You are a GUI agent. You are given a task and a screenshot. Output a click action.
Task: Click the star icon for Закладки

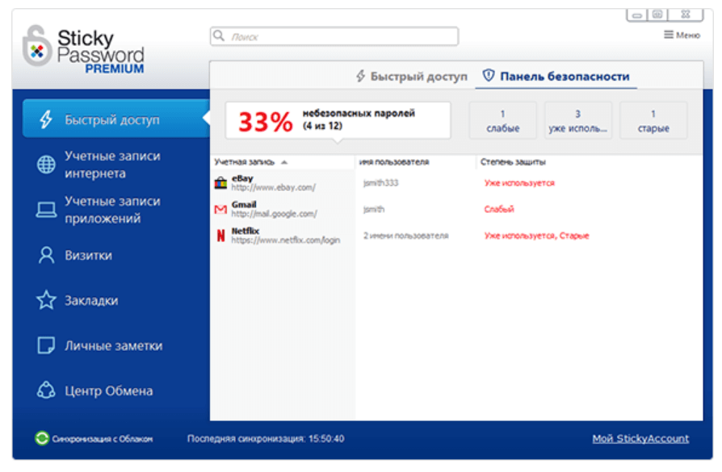coord(46,300)
